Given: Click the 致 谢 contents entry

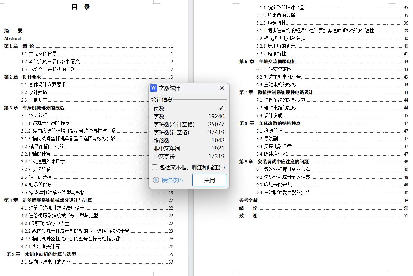Looking at the screenshot, I should (324, 216).
